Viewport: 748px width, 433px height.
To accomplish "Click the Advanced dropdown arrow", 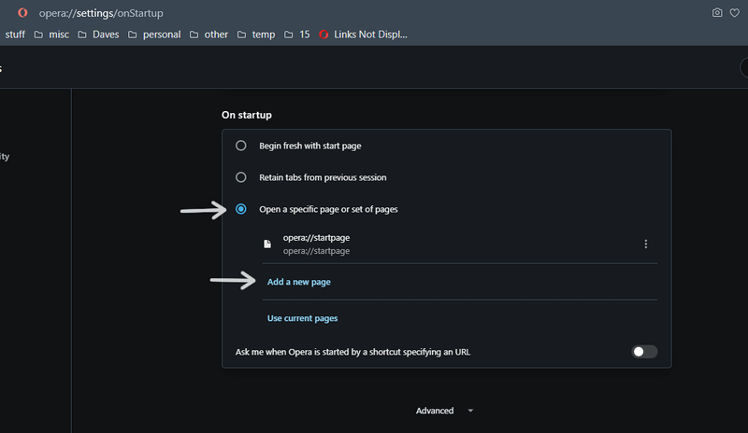I will click(470, 411).
